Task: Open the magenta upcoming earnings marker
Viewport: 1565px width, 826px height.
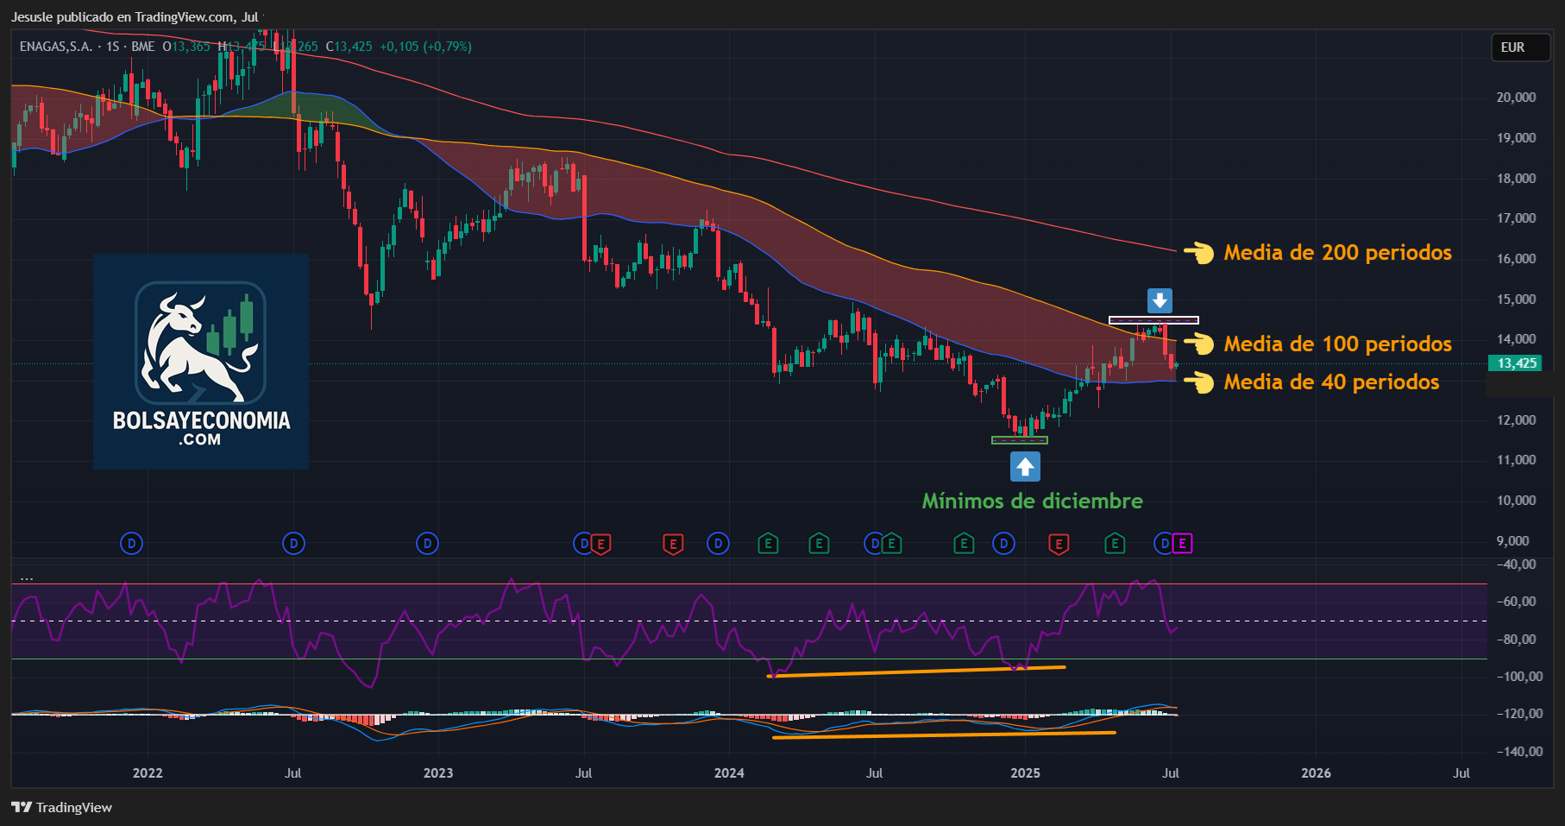Action: [x=1183, y=544]
